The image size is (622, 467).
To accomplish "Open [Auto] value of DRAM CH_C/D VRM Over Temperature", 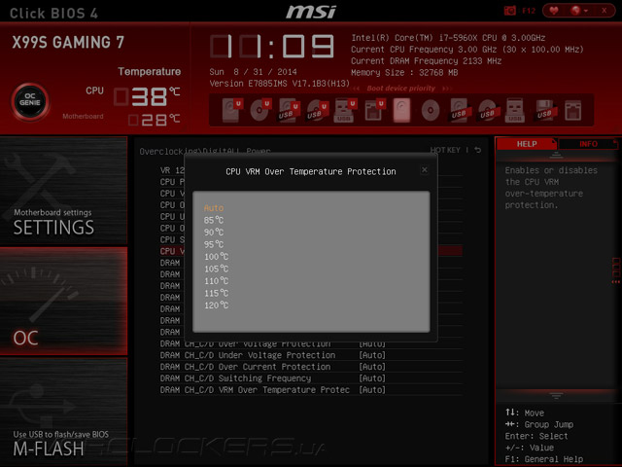I will [x=372, y=389].
